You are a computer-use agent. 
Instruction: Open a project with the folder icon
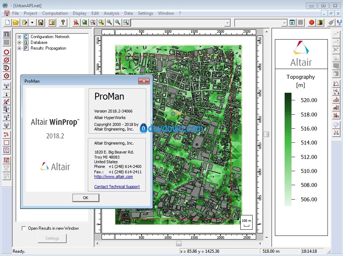point(16,23)
